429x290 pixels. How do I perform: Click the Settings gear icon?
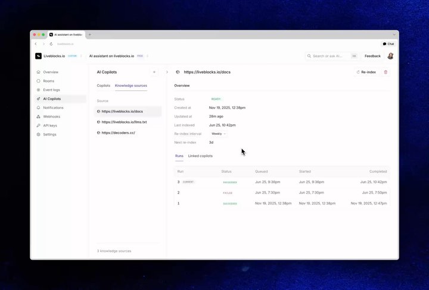(x=38, y=134)
